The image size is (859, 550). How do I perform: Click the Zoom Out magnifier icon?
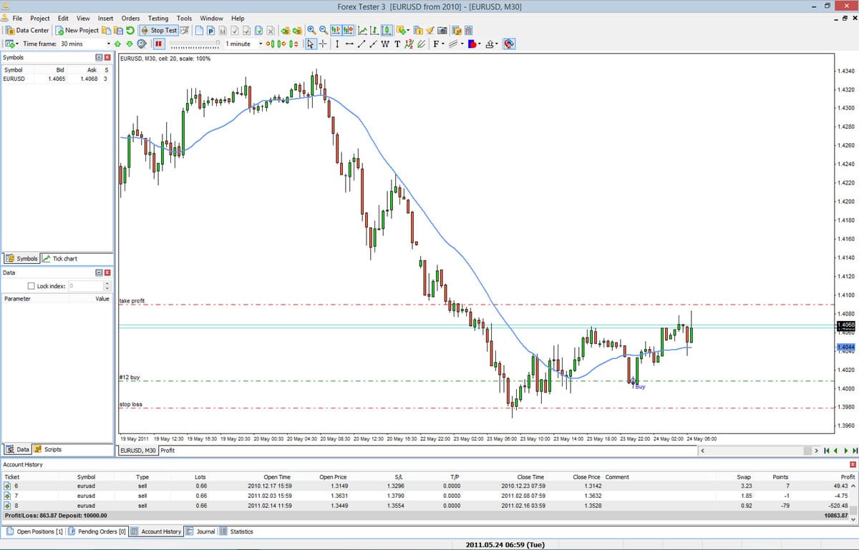pos(323,30)
